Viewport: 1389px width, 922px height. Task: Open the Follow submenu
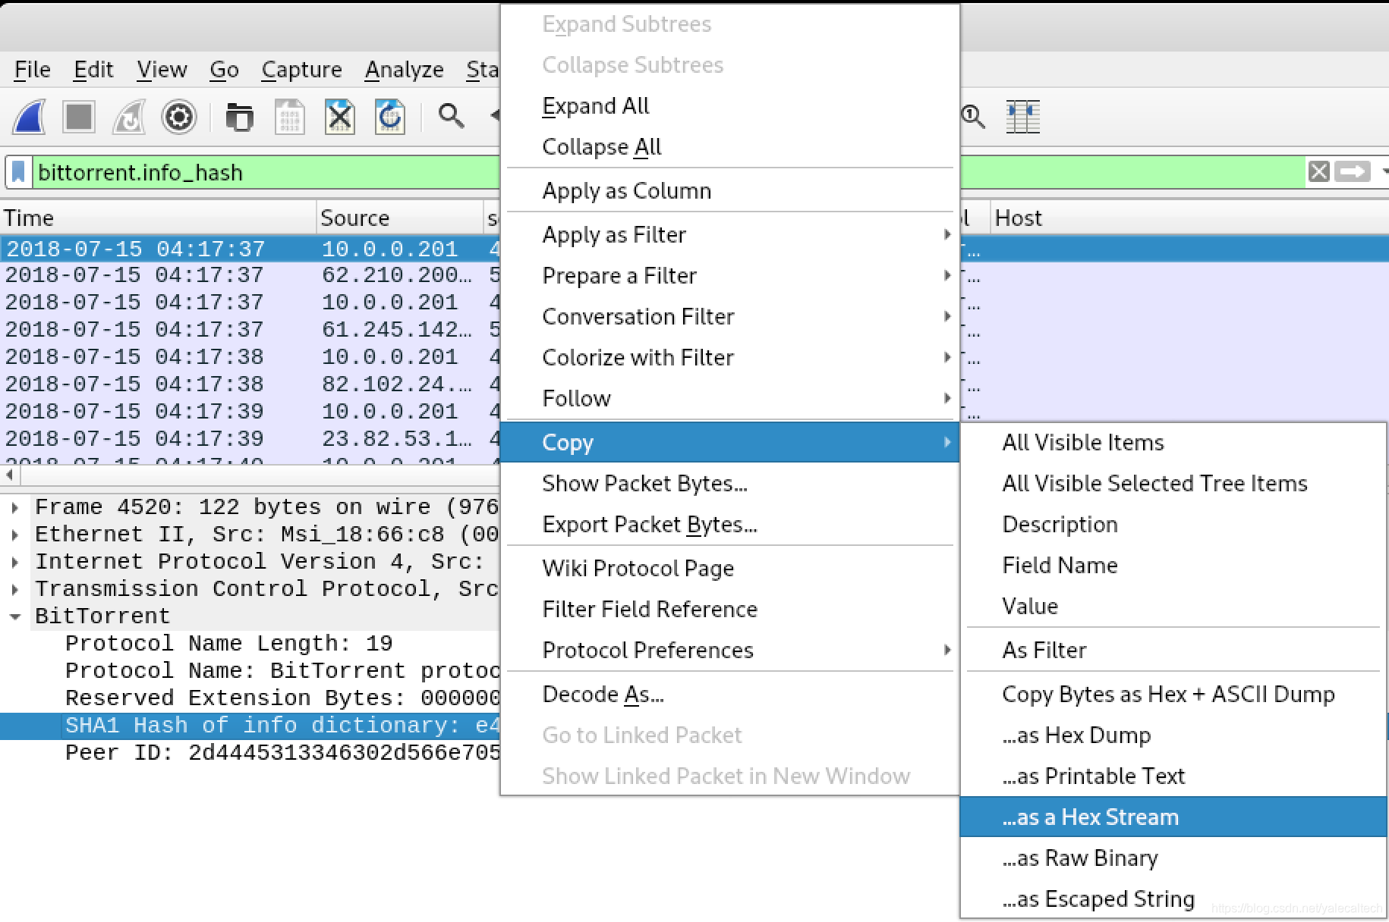click(x=729, y=399)
